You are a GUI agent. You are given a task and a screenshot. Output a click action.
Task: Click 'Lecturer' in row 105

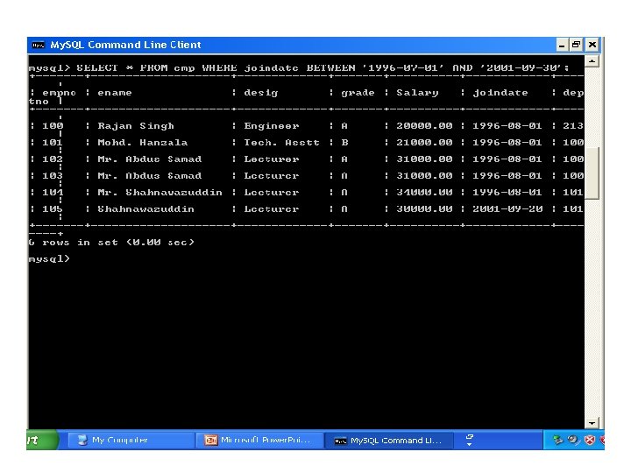(272, 208)
